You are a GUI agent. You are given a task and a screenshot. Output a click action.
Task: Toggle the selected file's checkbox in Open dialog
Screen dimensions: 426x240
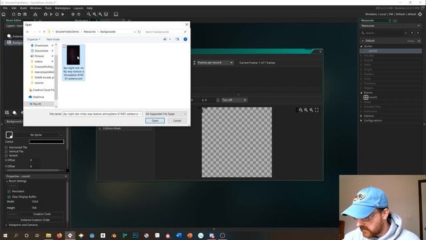point(65,46)
